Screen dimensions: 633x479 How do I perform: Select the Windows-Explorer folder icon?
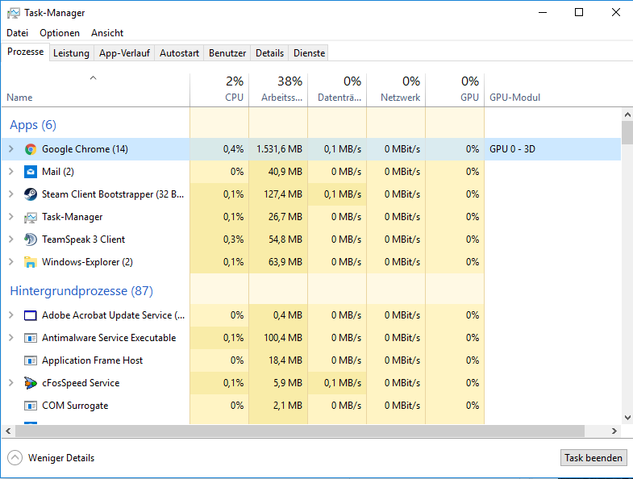pos(31,262)
